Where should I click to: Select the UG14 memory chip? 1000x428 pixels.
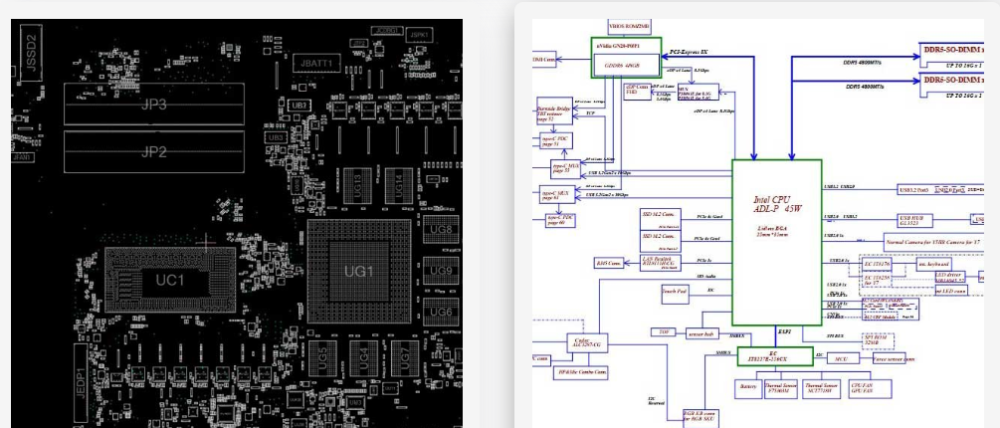[398, 185]
